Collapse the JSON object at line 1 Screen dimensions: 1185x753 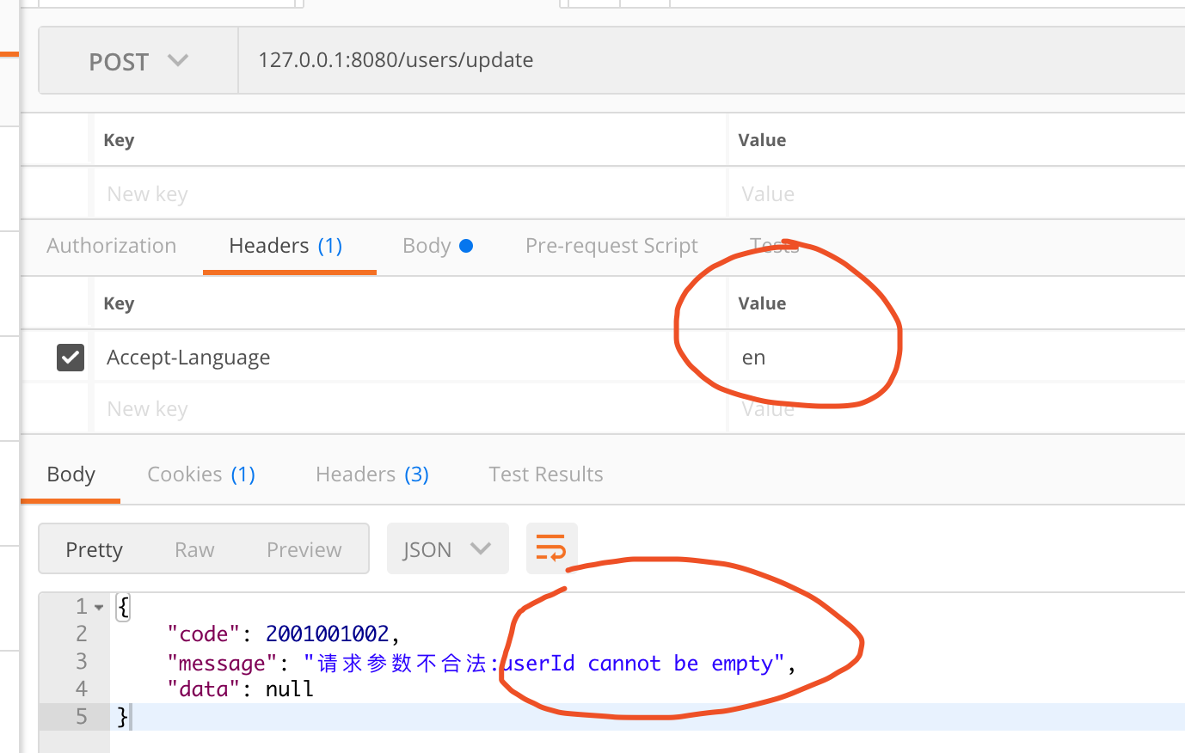pyautogui.click(x=99, y=607)
